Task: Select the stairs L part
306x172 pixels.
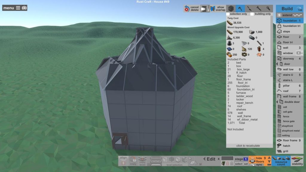Action: (x=290, y=80)
